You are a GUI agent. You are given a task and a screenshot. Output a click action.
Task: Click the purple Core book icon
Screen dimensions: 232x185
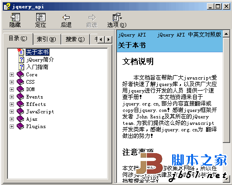pyautogui.click(x=20, y=74)
